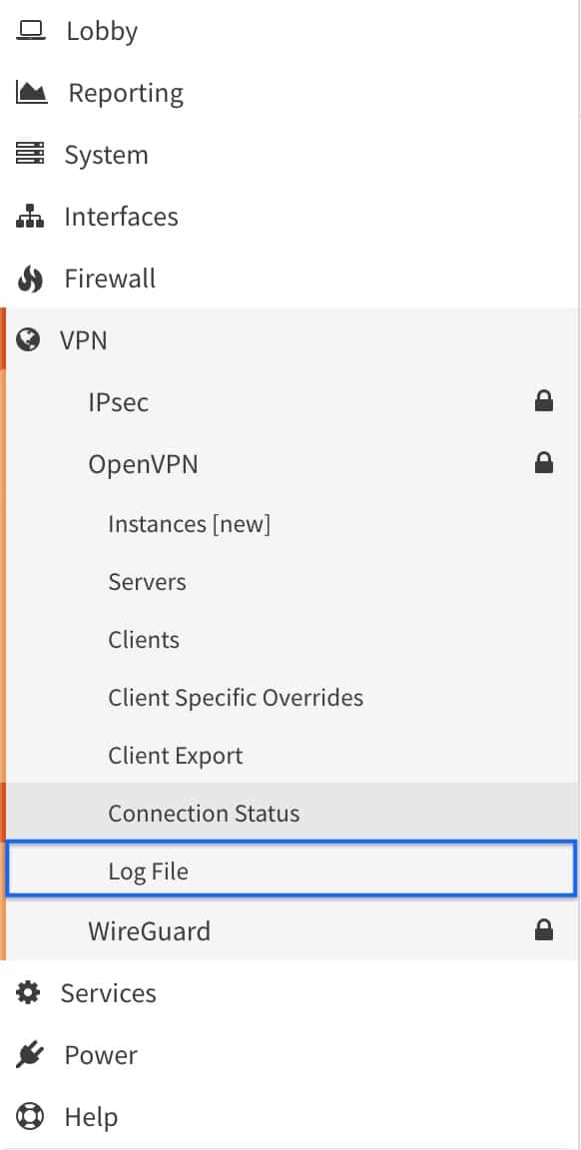
Task: Click the Help lifebuoy icon
Action: pyautogui.click(x=29, y=1117)
